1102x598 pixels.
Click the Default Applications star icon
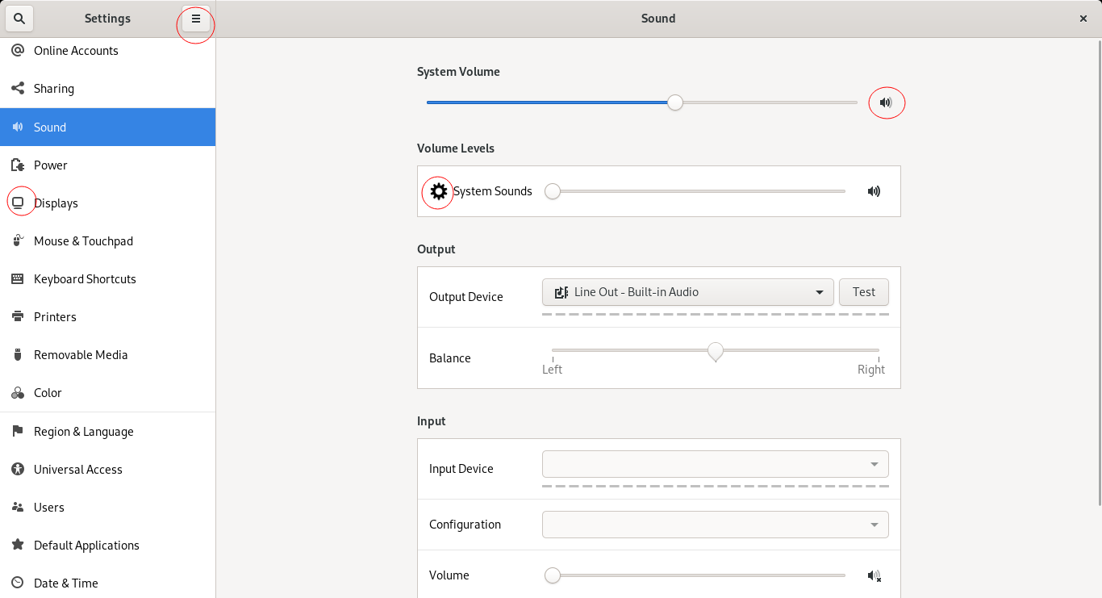pyautogui.click(x=18, y=546)
